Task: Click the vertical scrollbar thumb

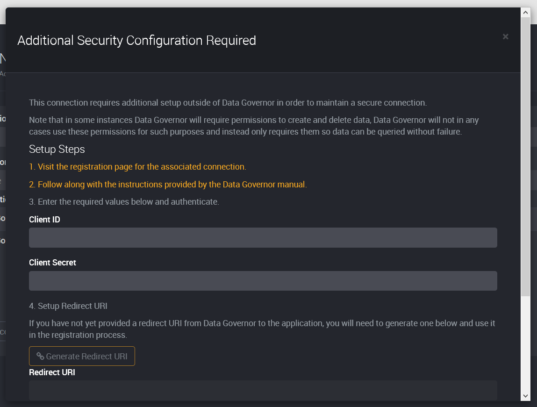Action: pyautogui.click(x=525, y=157)
